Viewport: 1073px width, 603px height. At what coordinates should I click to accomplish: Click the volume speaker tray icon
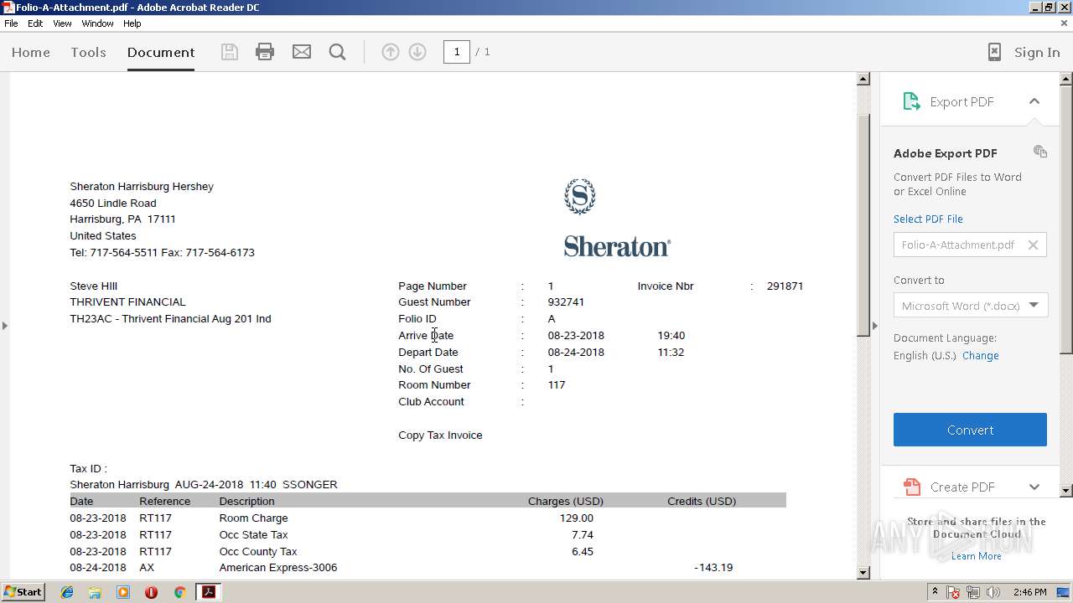point(993,592)
